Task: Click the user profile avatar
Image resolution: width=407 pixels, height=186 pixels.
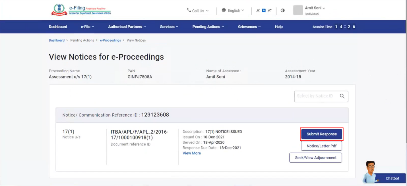Action: point(298,10)
